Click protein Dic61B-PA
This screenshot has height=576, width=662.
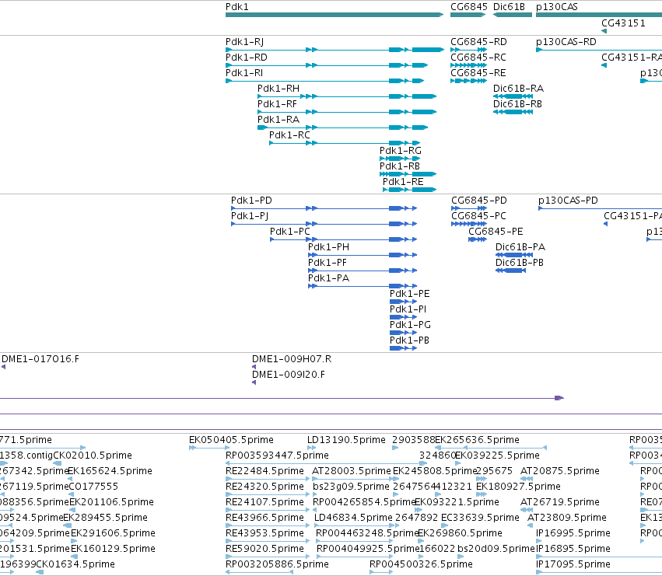point(514,255)
